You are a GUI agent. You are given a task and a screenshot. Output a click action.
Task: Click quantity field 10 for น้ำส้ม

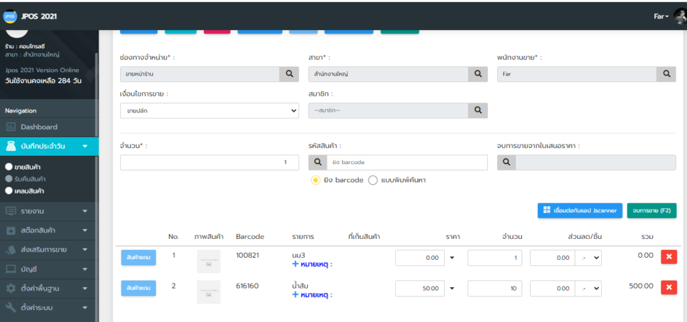[x=494, y=289]
